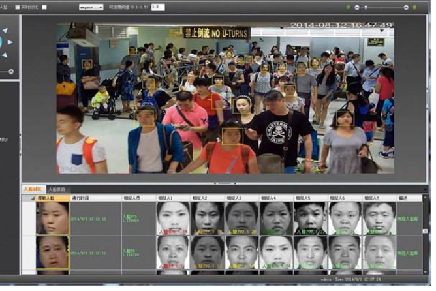Switch to the second tab beside 人脸对比

tap(57, 190)
